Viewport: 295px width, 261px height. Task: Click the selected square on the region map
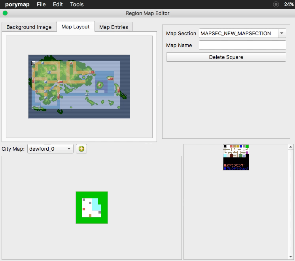click(x=33, y=63)
